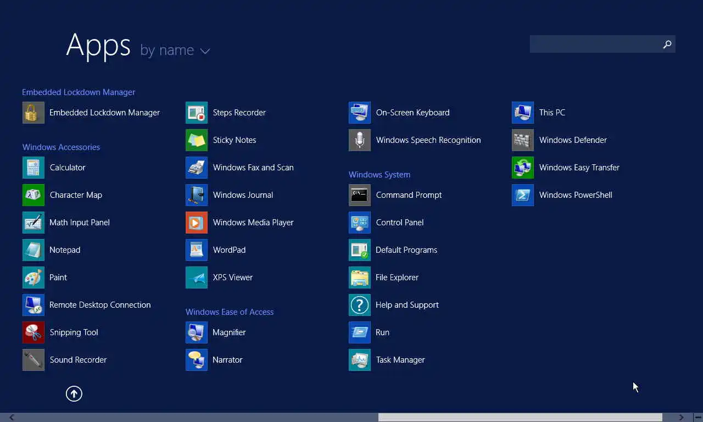Click the up arrow to return to Start
This screenshot has height=422, width=703.
pos(74,393)
